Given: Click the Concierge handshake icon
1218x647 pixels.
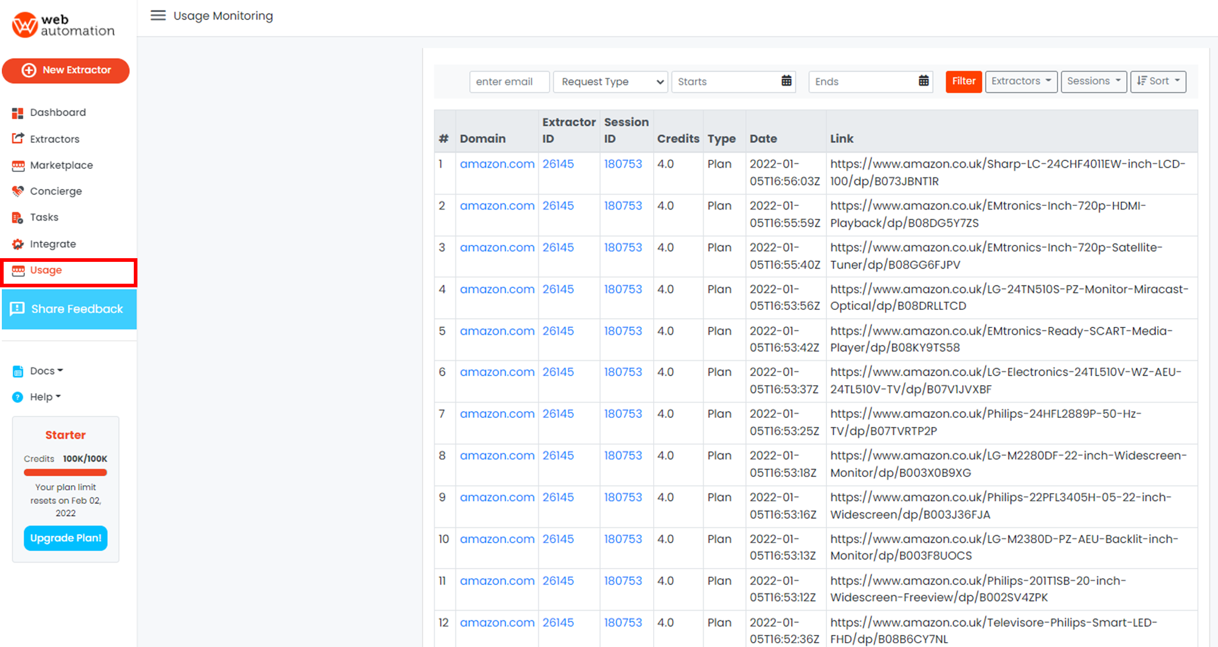Looking at the screenshot, I should coord(18,191).
